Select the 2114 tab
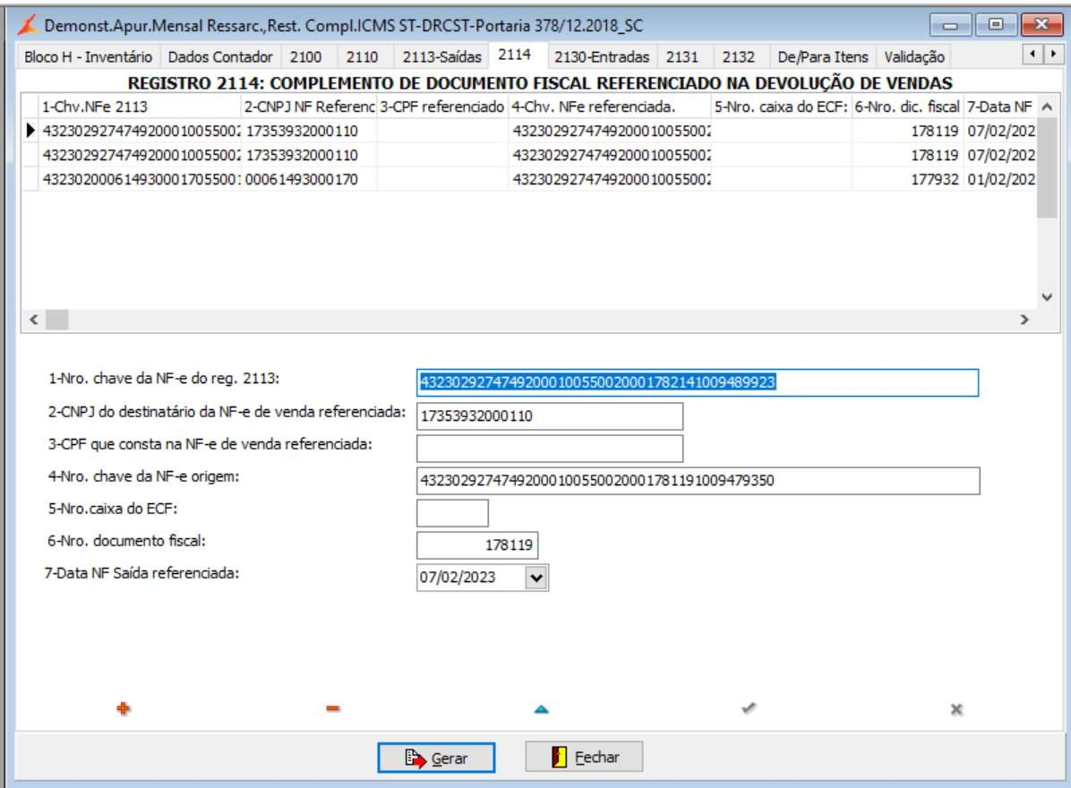1071x788 pixels. coord(514,55)
